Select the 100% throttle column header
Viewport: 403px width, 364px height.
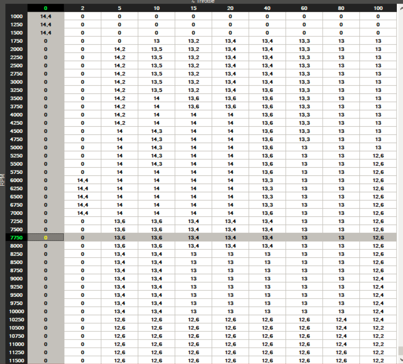[x=378, y=8]
